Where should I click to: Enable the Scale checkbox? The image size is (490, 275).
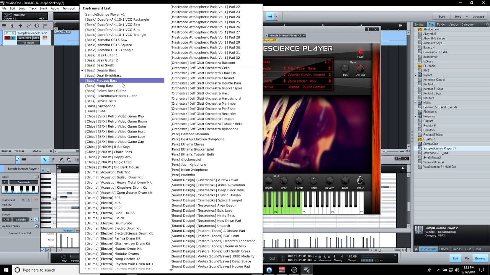pos(37,177)
